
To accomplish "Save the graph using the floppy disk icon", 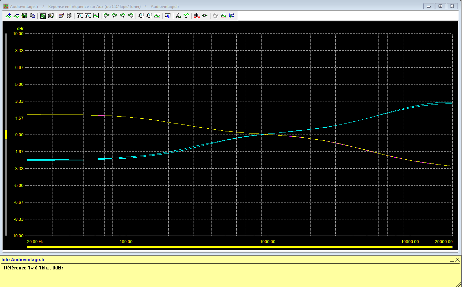I will (x=24, y=16).
